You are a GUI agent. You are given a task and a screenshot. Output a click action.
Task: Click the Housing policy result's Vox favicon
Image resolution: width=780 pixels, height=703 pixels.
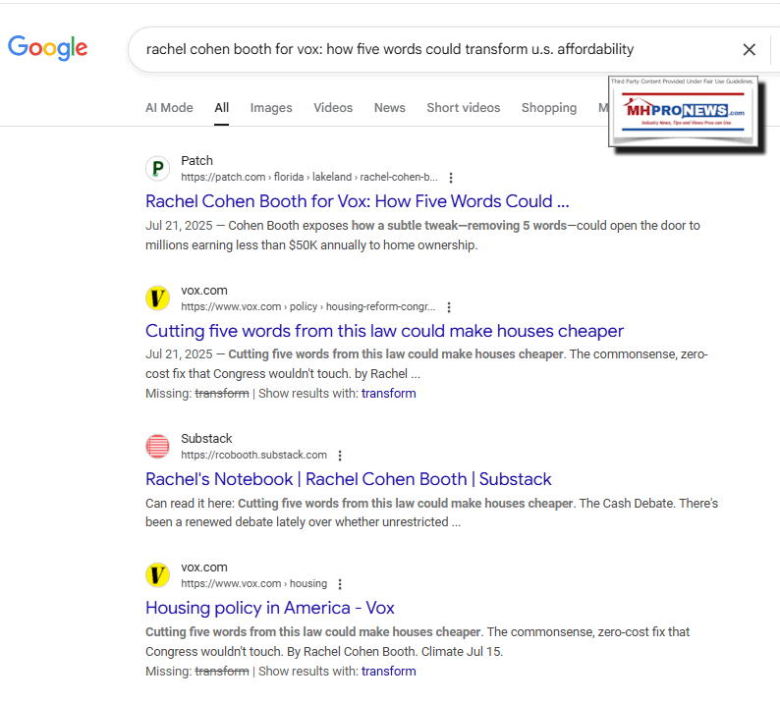point(157,575)
